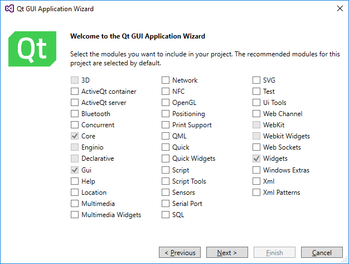349x264 pixels.
Task: Go to the next wizard page
Action: pos(227,253)
